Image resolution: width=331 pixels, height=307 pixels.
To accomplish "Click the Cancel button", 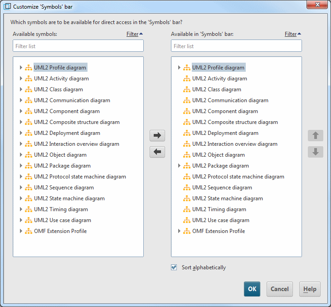I will click(x=279, y=289).
